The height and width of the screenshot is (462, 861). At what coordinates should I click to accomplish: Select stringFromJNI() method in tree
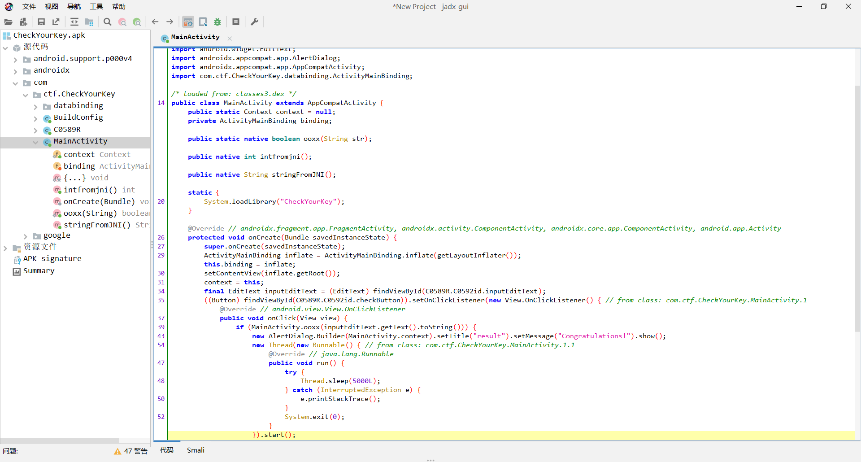coord(107,225)
